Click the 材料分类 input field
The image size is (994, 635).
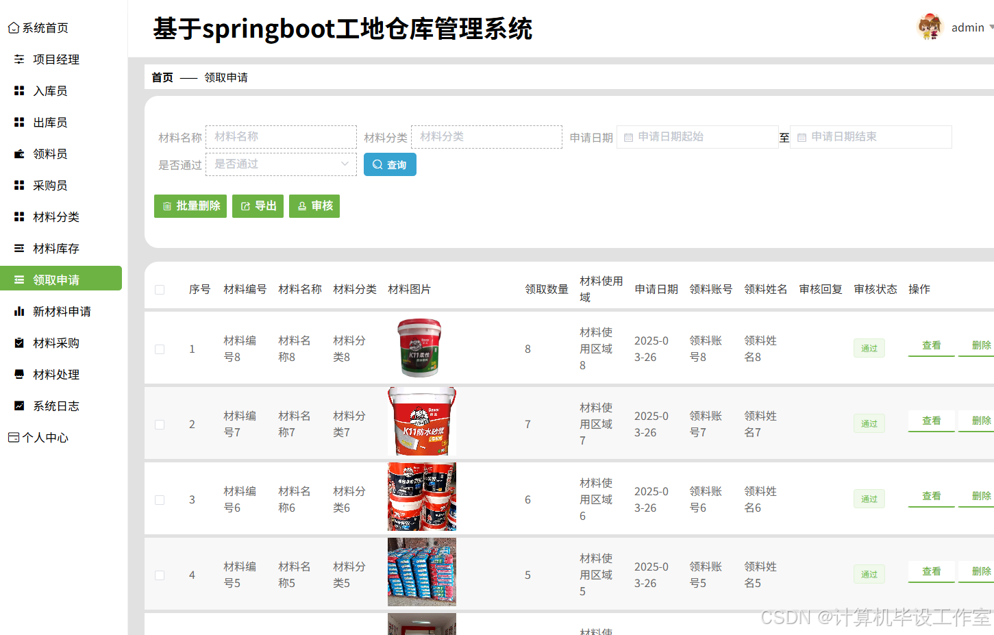point(486,137)
